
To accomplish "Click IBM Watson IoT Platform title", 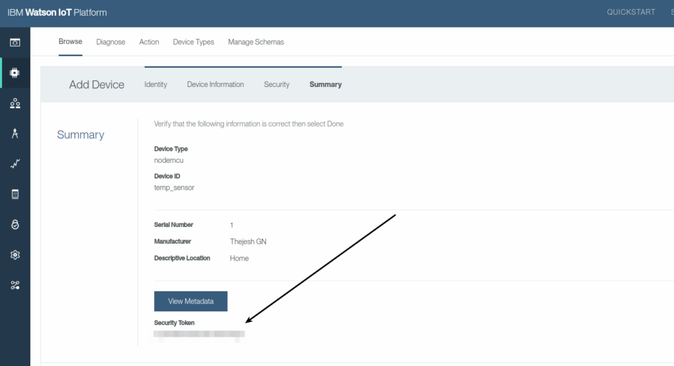I will point(57,13).
